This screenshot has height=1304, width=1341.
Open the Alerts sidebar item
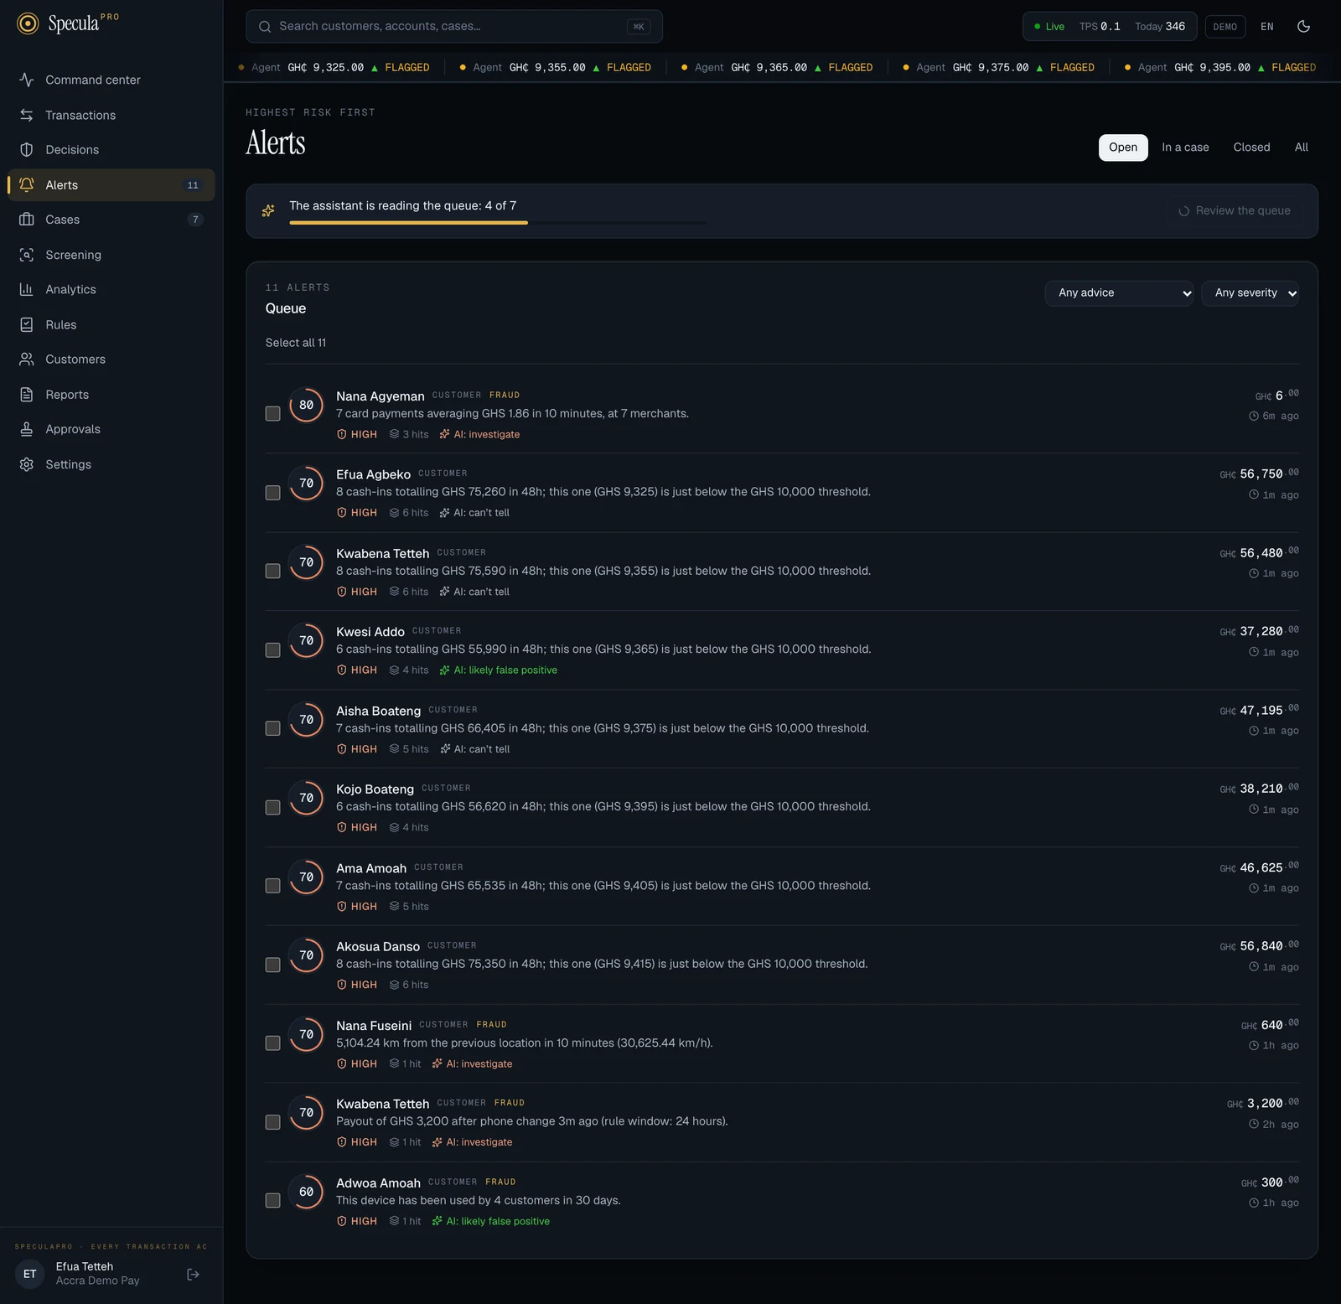pyautogui.click(x=111, y=185)
